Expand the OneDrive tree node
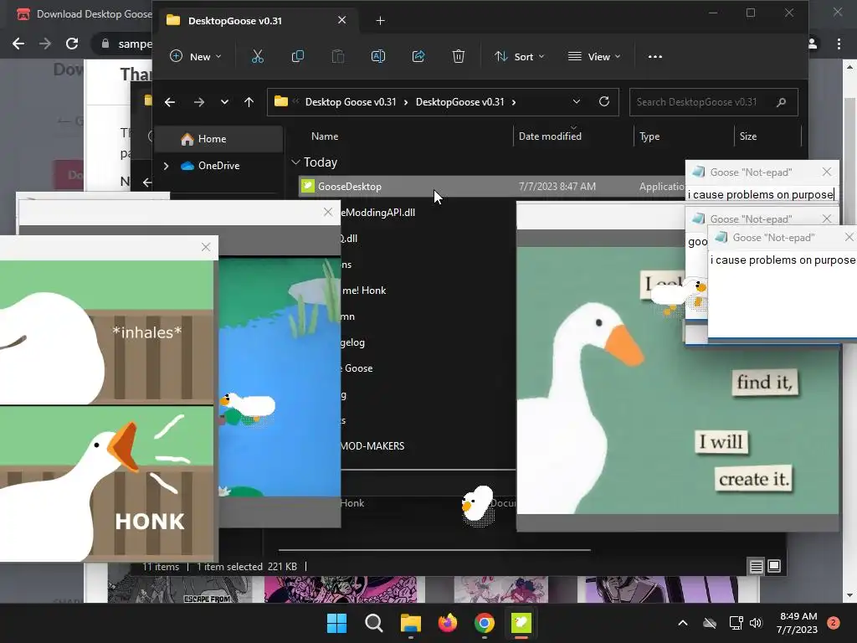This screenshot has width=857, height=643. tap(167, 166)
